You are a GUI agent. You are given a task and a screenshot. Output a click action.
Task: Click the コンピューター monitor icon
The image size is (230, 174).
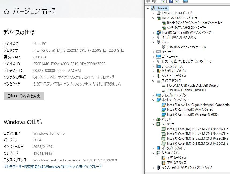coord(158,57)
